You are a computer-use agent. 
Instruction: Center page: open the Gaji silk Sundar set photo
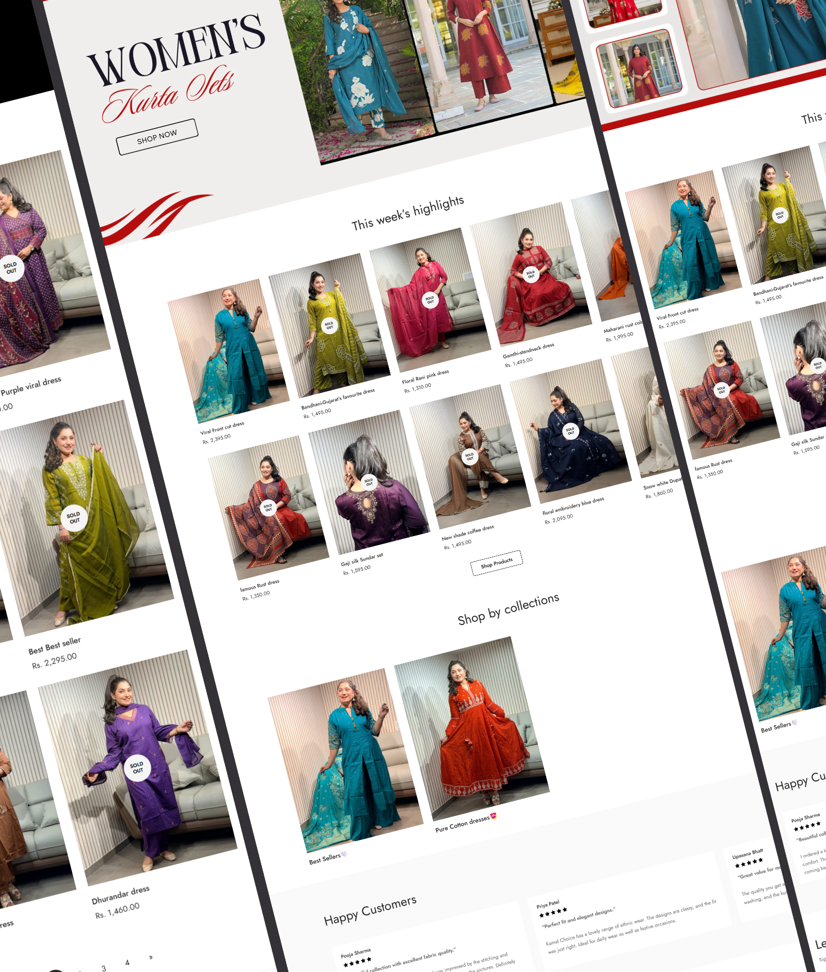click(x=369, y=482)
